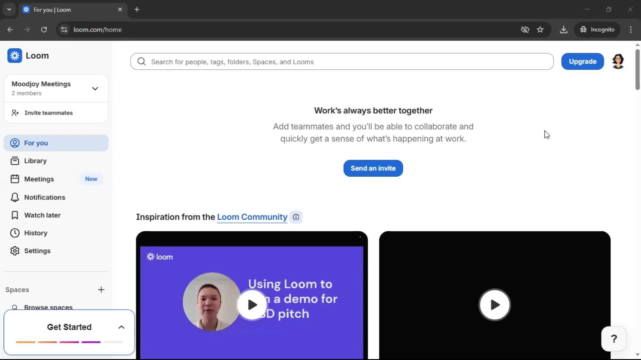This screenshot has width=641, height=360.
Task: Open the Loom Community link
Action: click(252, 217)
